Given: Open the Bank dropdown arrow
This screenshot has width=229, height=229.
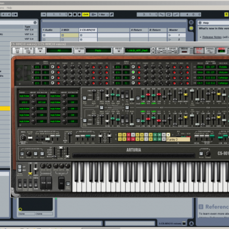Looking at the screenshot, I should (40, 51).
